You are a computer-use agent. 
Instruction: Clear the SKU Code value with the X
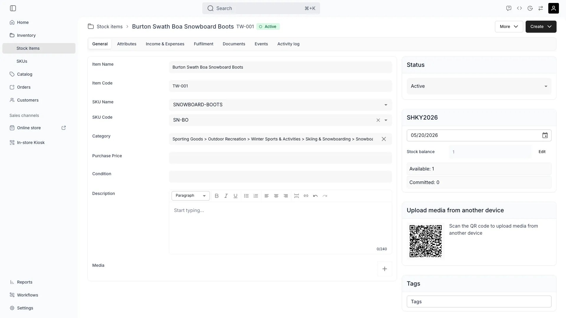378,120
